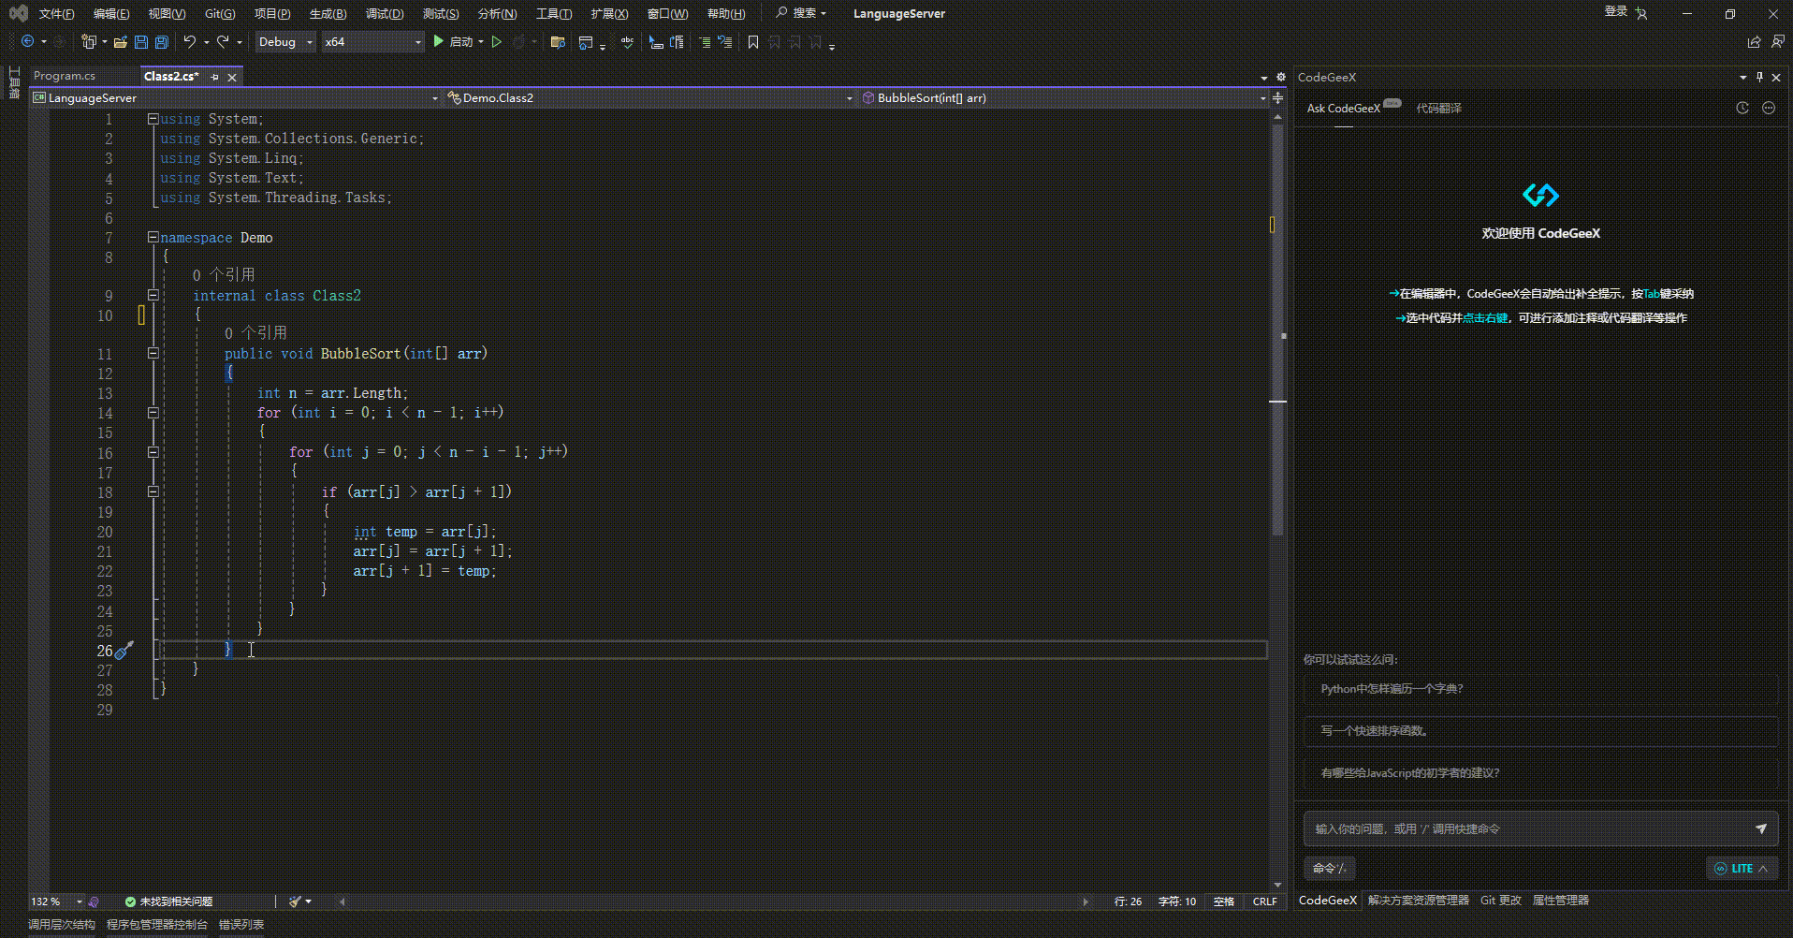The height and width of the screenshot is (938, 1793).
Task: Toggle pin on Class2.cs tab
Action: point(214,77)
